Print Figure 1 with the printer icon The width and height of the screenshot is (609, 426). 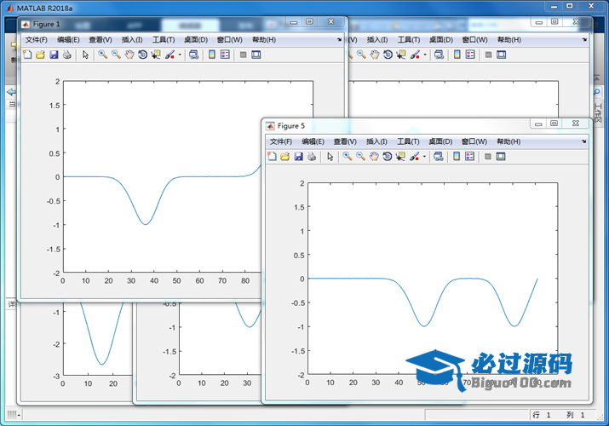(x=66, y=55)
